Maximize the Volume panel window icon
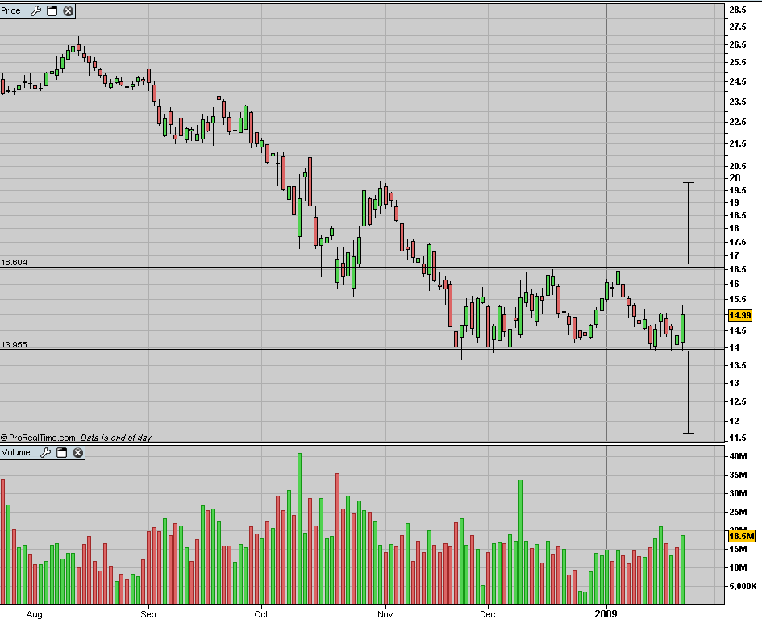The width and height of the screenshot is (762, 619). 62,453
